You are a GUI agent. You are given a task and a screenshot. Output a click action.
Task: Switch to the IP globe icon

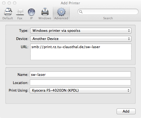click(x=31, y=12)
